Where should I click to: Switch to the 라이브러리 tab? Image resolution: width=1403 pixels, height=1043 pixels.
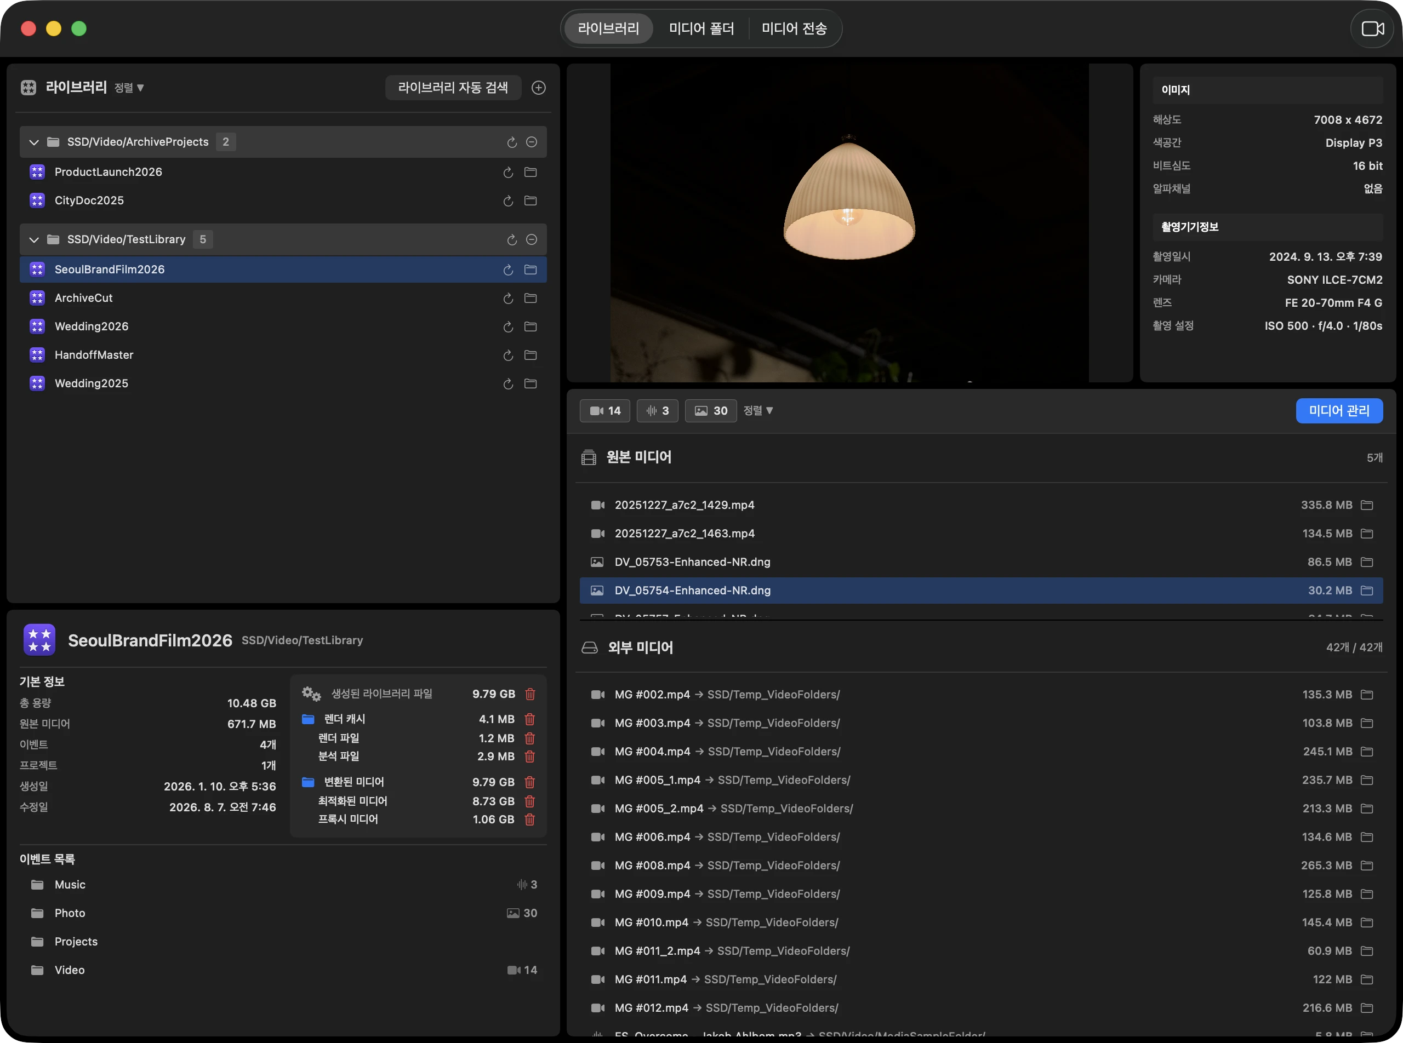(x=608, y=28)
